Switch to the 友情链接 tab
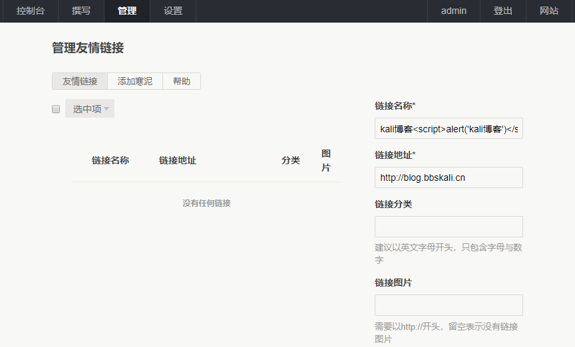Screen dimensions: 575x347 click(x=80, y=81)
